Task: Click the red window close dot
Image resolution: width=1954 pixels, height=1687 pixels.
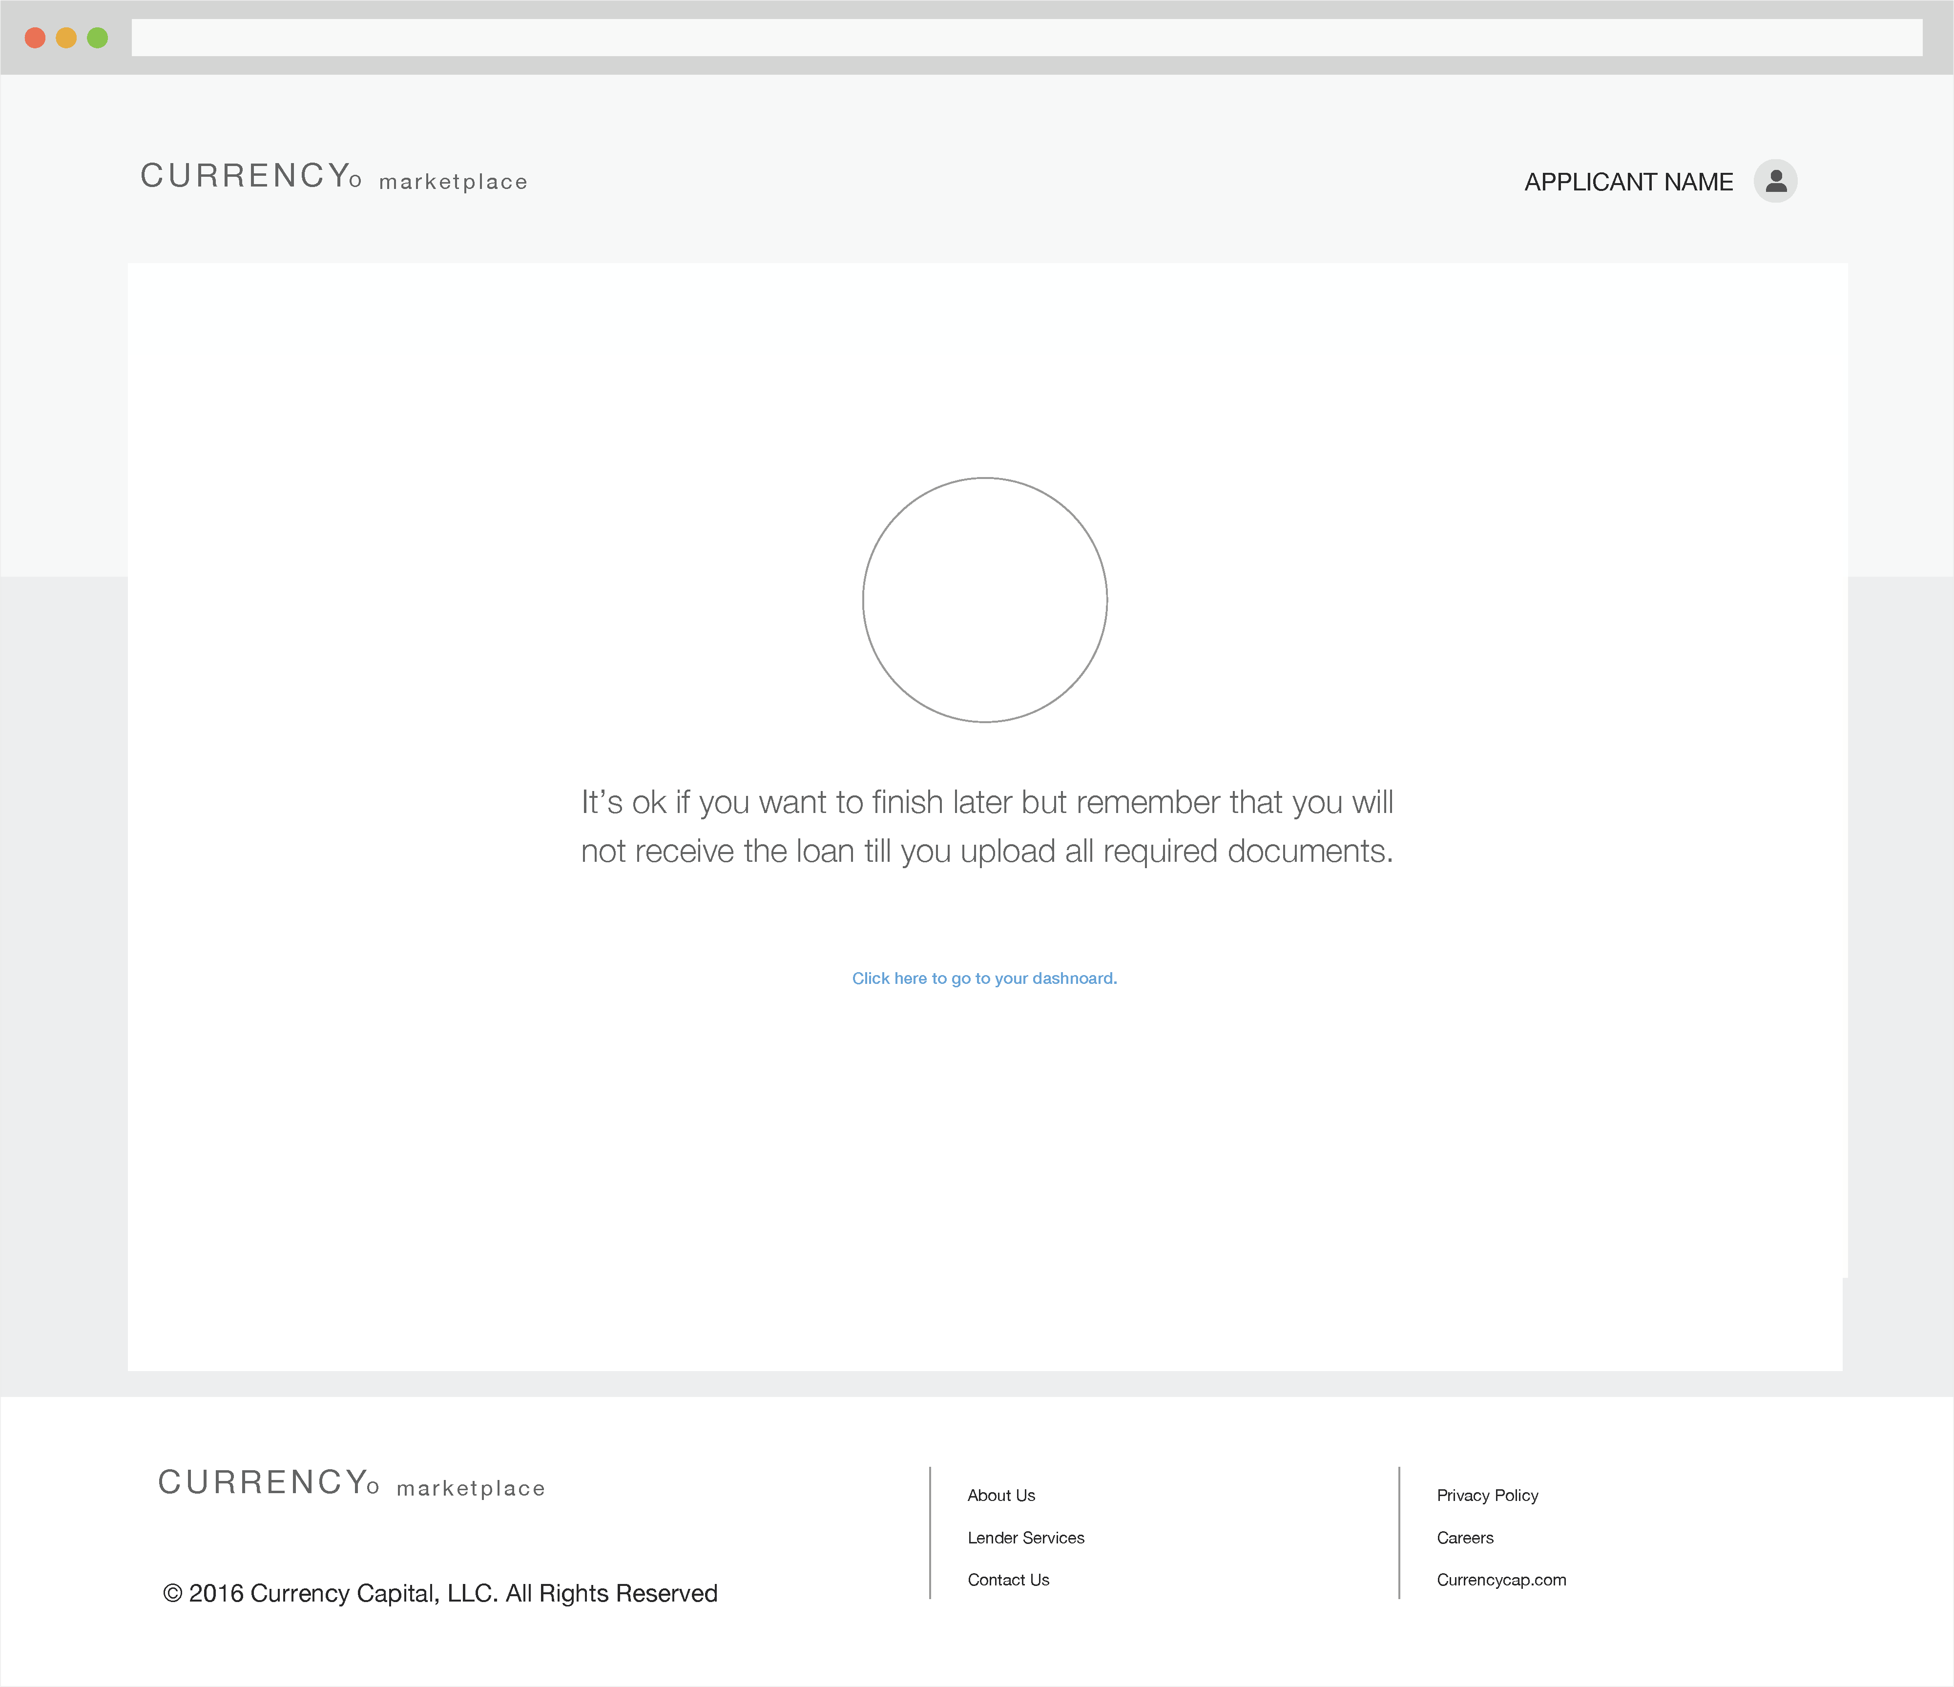Action: (35, 38)
